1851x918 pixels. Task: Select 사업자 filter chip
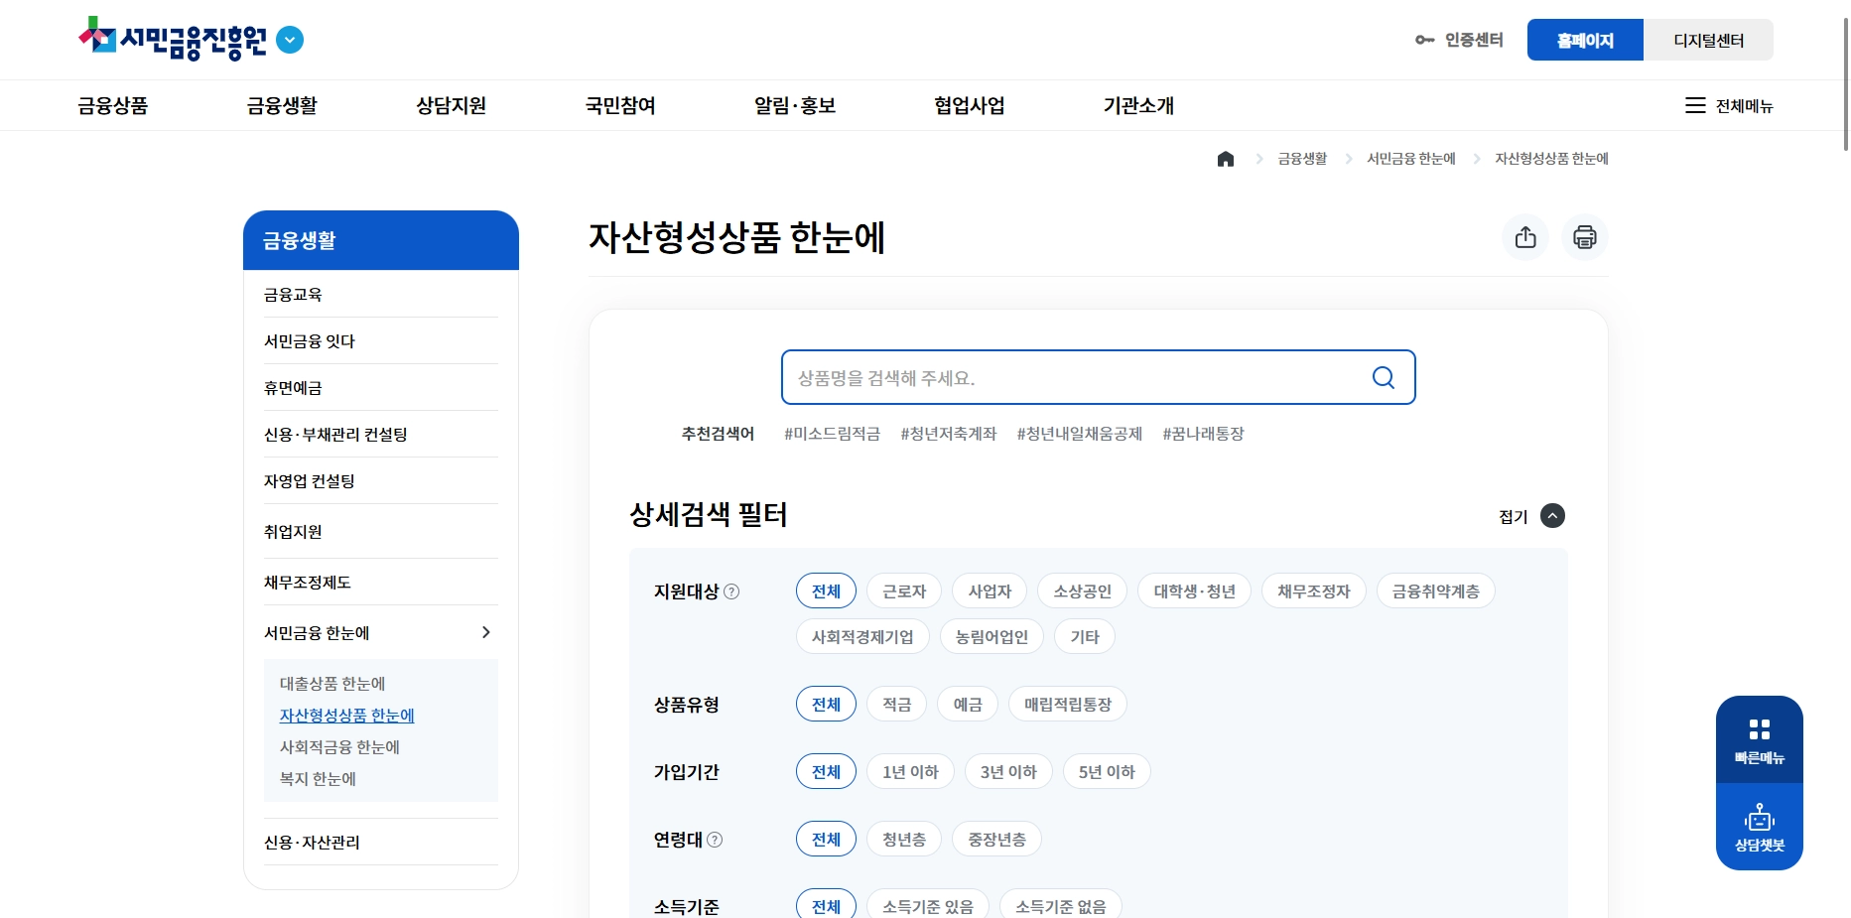tap(990, 591)
